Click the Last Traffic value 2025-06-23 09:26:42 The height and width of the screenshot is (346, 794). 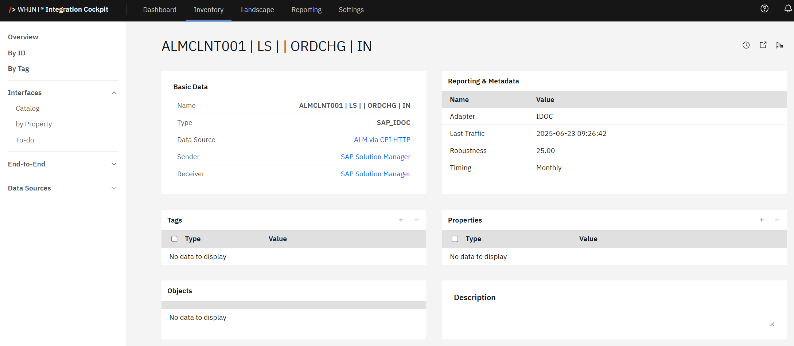coord(571,134)
